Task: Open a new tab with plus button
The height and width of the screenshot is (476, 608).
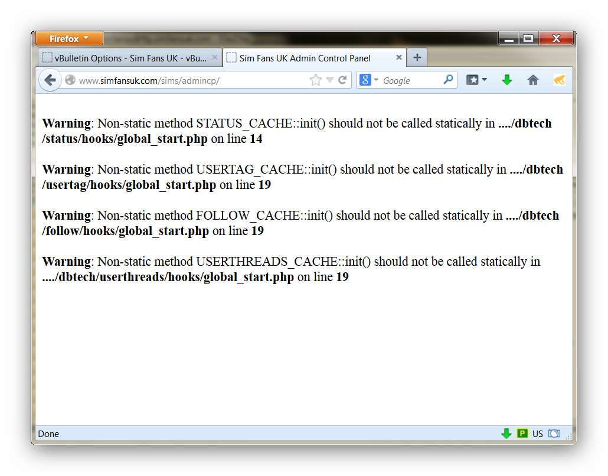Action: tap(417, 57)
